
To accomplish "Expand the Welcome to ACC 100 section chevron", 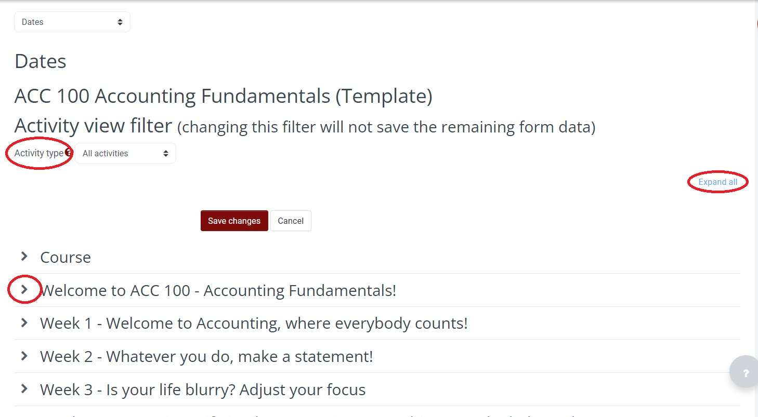I will coord(24,290).
